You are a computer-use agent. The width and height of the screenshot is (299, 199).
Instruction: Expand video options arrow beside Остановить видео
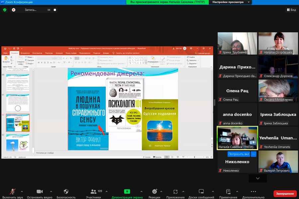tap(51, 192)
